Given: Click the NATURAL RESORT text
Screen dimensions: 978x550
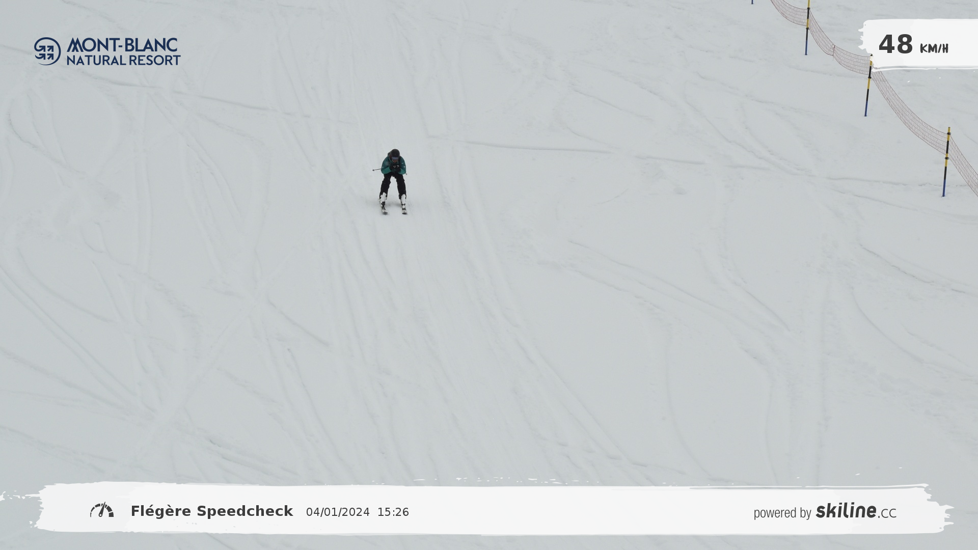Looking at the screenshot, I should (x=123, y=60).
